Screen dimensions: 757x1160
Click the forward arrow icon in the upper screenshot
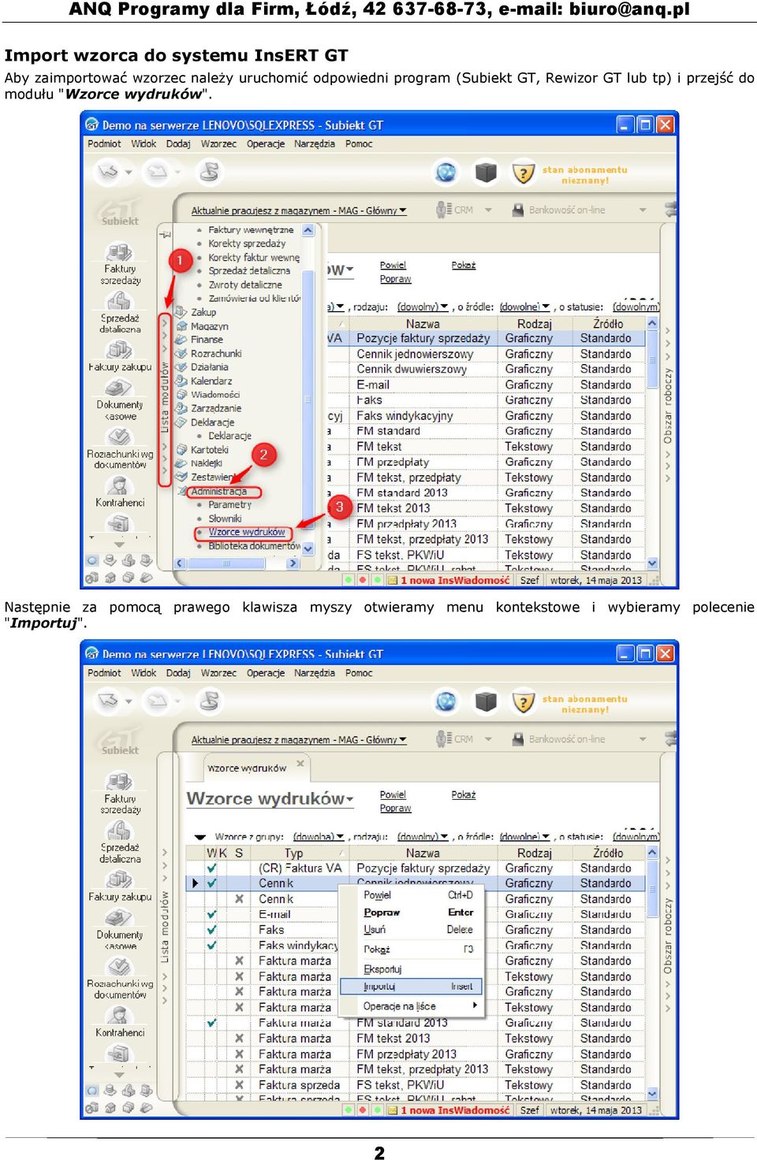tap(158, 171)
